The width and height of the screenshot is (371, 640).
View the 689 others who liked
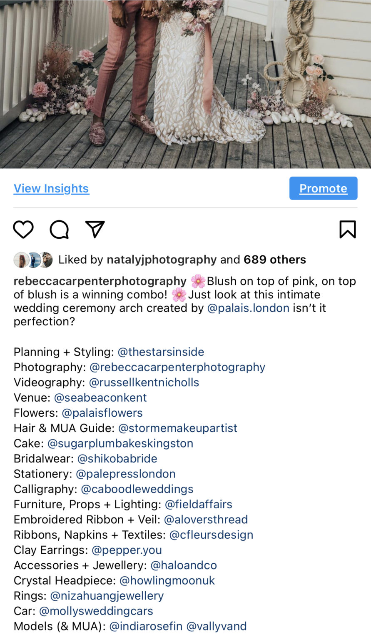point(274,259)
